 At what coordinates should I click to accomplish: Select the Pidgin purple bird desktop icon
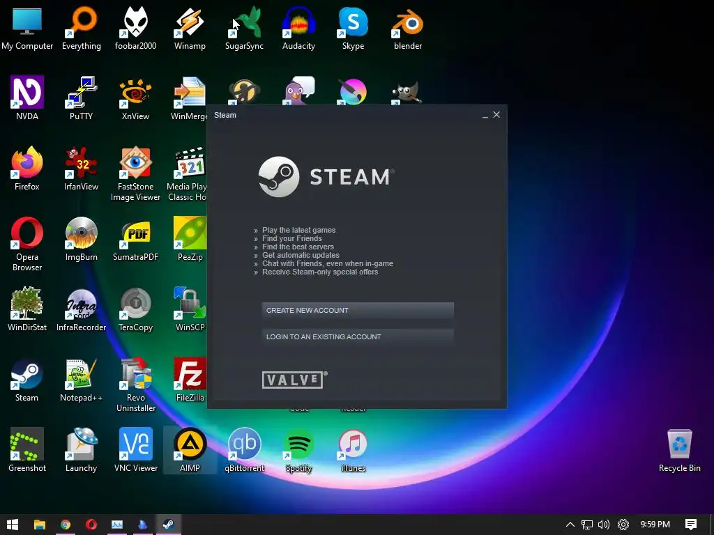298,91
